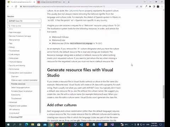Open the notification center icon
170x127 pixels.
pyautogui.click(x=161, y=125)
